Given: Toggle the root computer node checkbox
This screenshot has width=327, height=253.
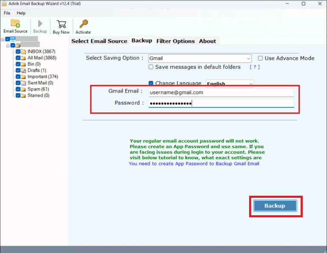Looking at the screenshot, I should click(8, 39).
